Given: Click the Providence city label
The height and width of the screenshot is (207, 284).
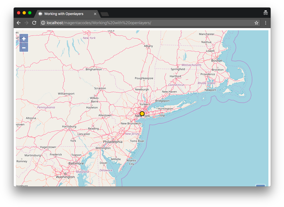Looking at the screenshot, I should click(x=208, y=74).
